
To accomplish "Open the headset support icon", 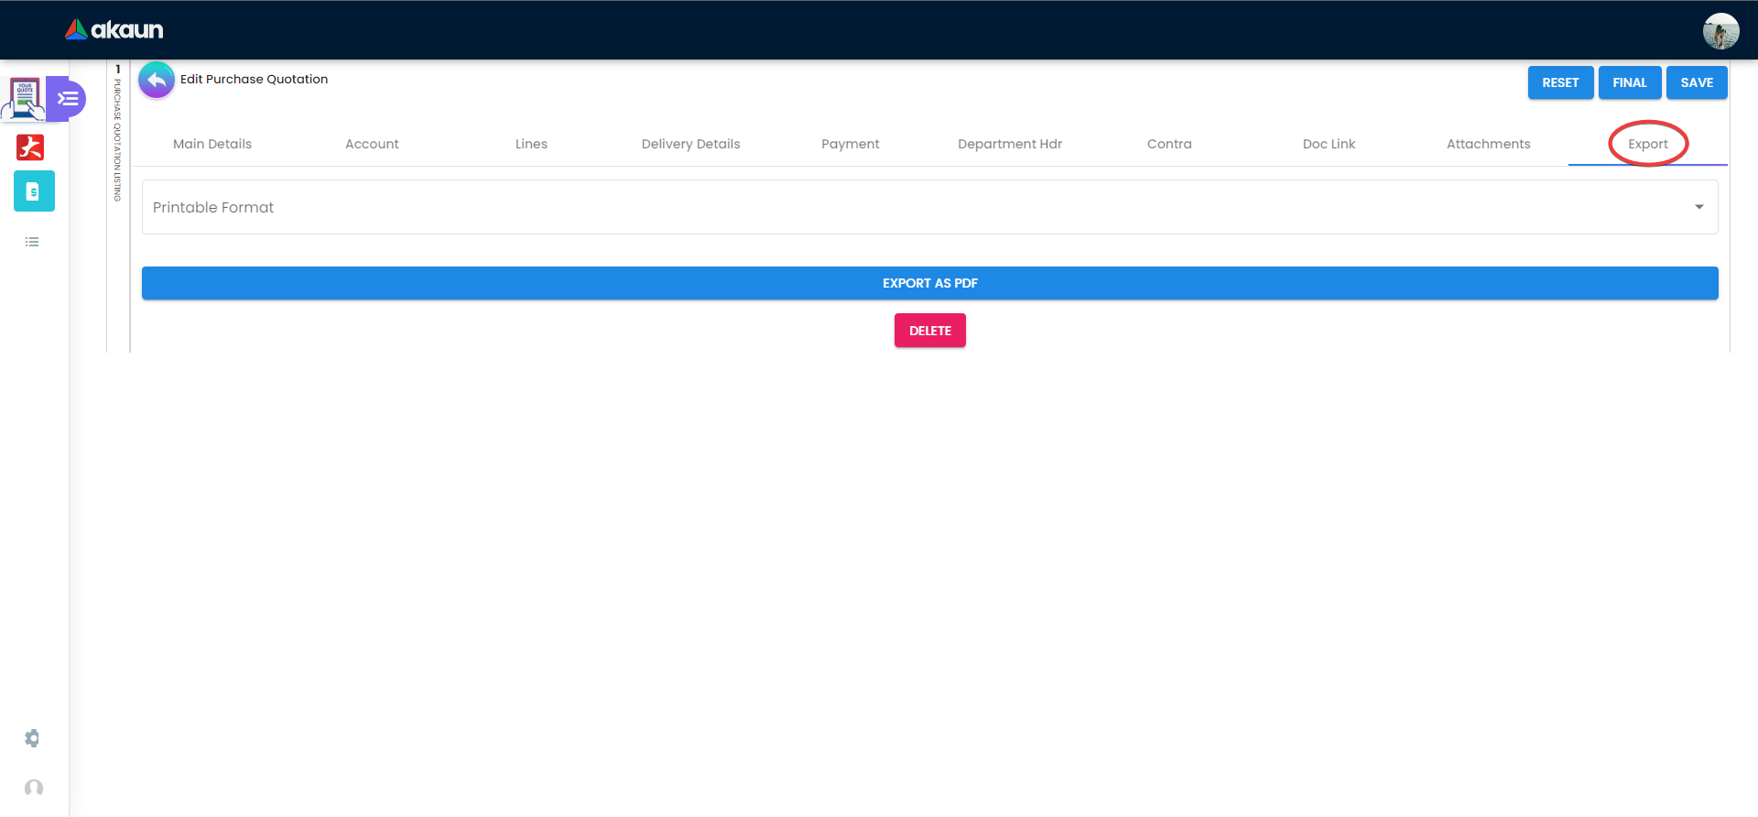I will pos(34,788).
